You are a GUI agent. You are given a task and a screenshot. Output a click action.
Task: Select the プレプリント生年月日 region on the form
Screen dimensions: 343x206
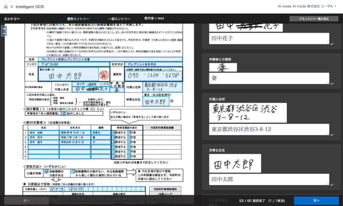coord(153,64)
